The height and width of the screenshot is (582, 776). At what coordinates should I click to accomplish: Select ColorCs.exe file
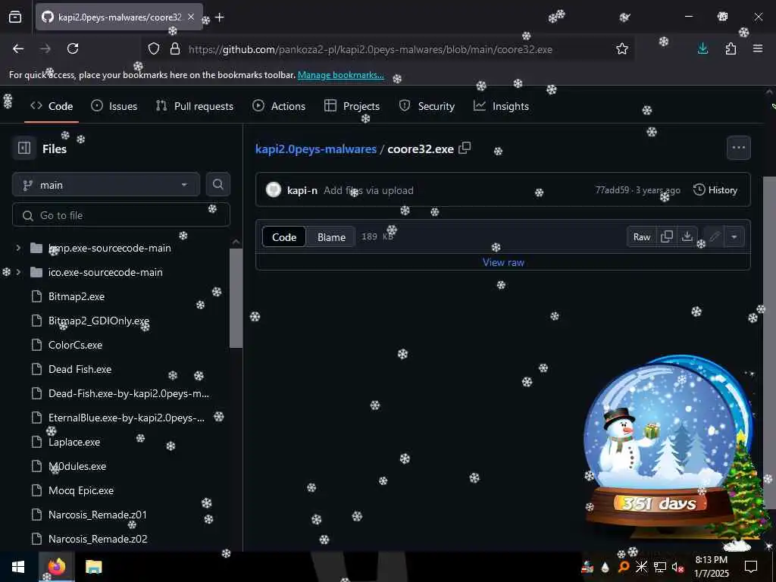pos(75,345)
